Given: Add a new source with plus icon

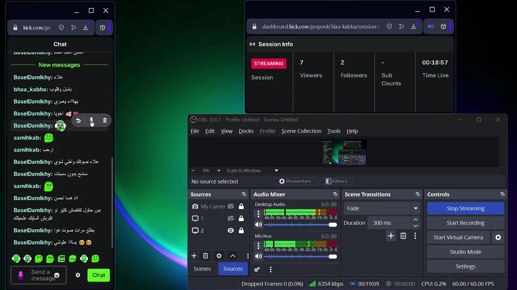Looking at the screenshot, I should tap(194, 256).
